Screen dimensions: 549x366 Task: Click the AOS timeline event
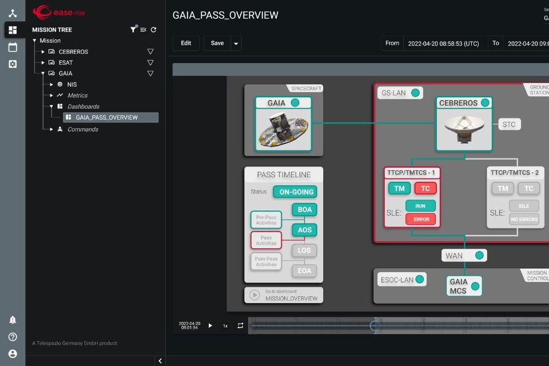305,230
